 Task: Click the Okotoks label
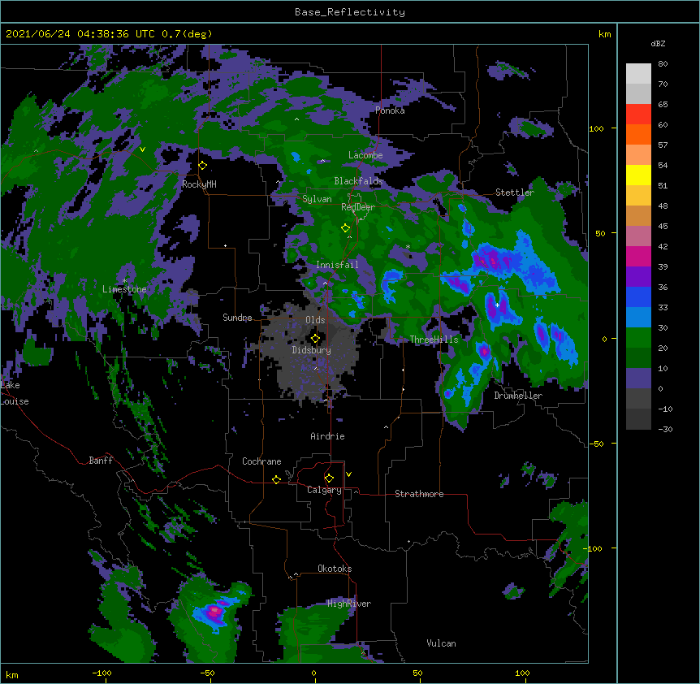335,569
